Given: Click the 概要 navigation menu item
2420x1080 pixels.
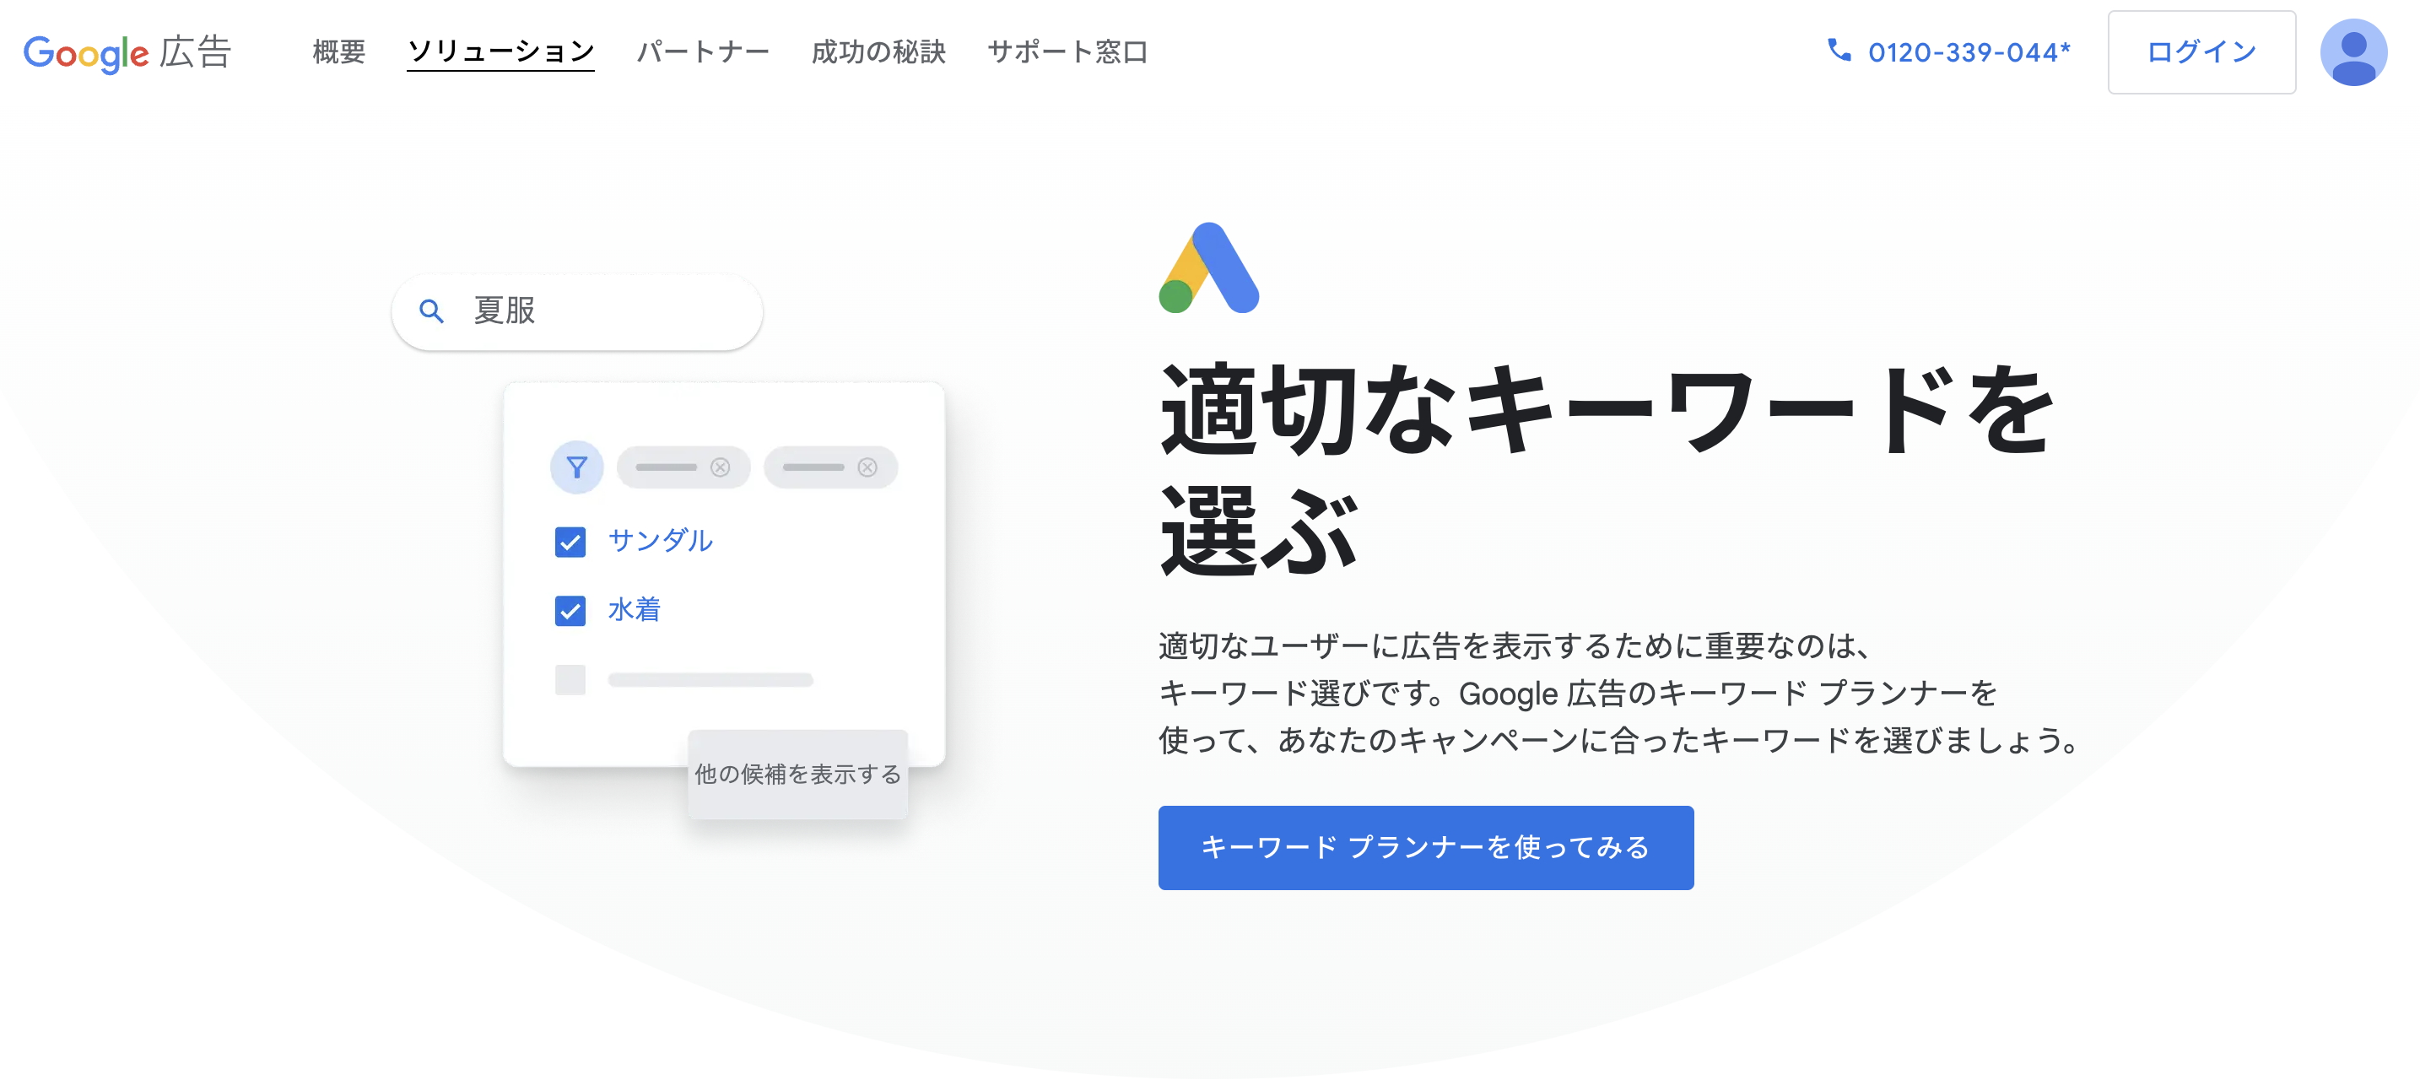Looking at the screenshot, I should coord(335,51).
